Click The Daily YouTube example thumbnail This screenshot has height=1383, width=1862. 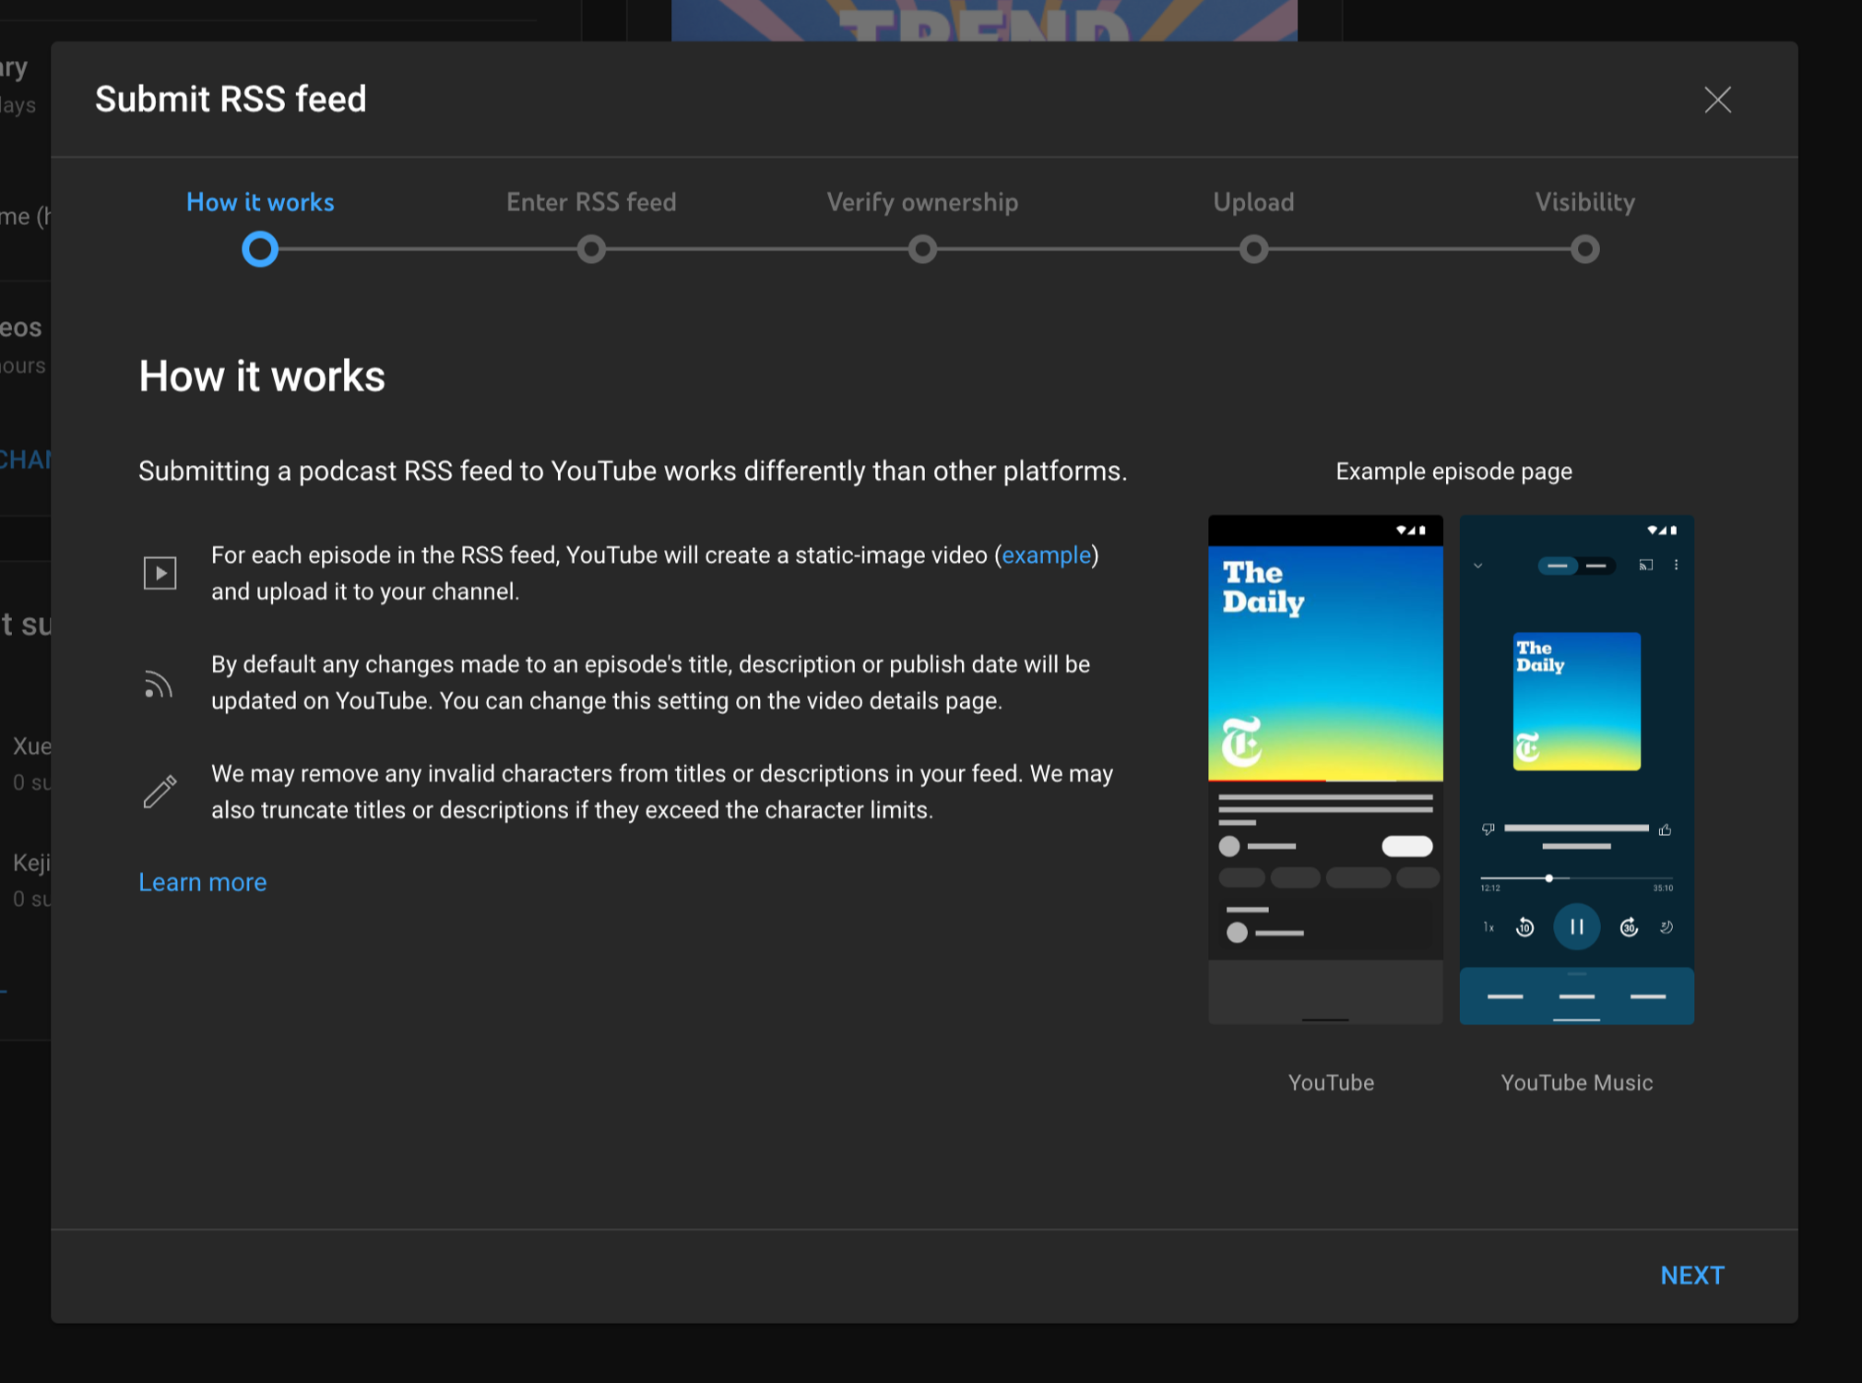1325,662
